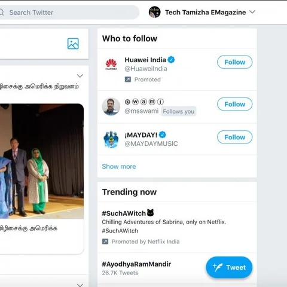Open the @msswami profile picture

(111, 106)
